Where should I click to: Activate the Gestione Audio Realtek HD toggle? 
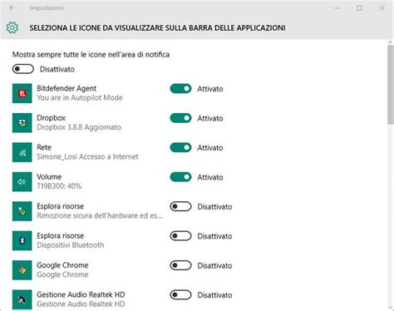click(x=180, y=294)
